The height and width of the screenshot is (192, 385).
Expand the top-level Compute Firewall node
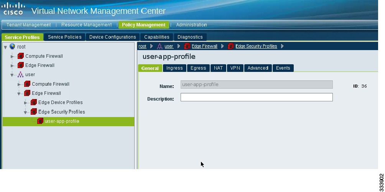tap(12, 57)
